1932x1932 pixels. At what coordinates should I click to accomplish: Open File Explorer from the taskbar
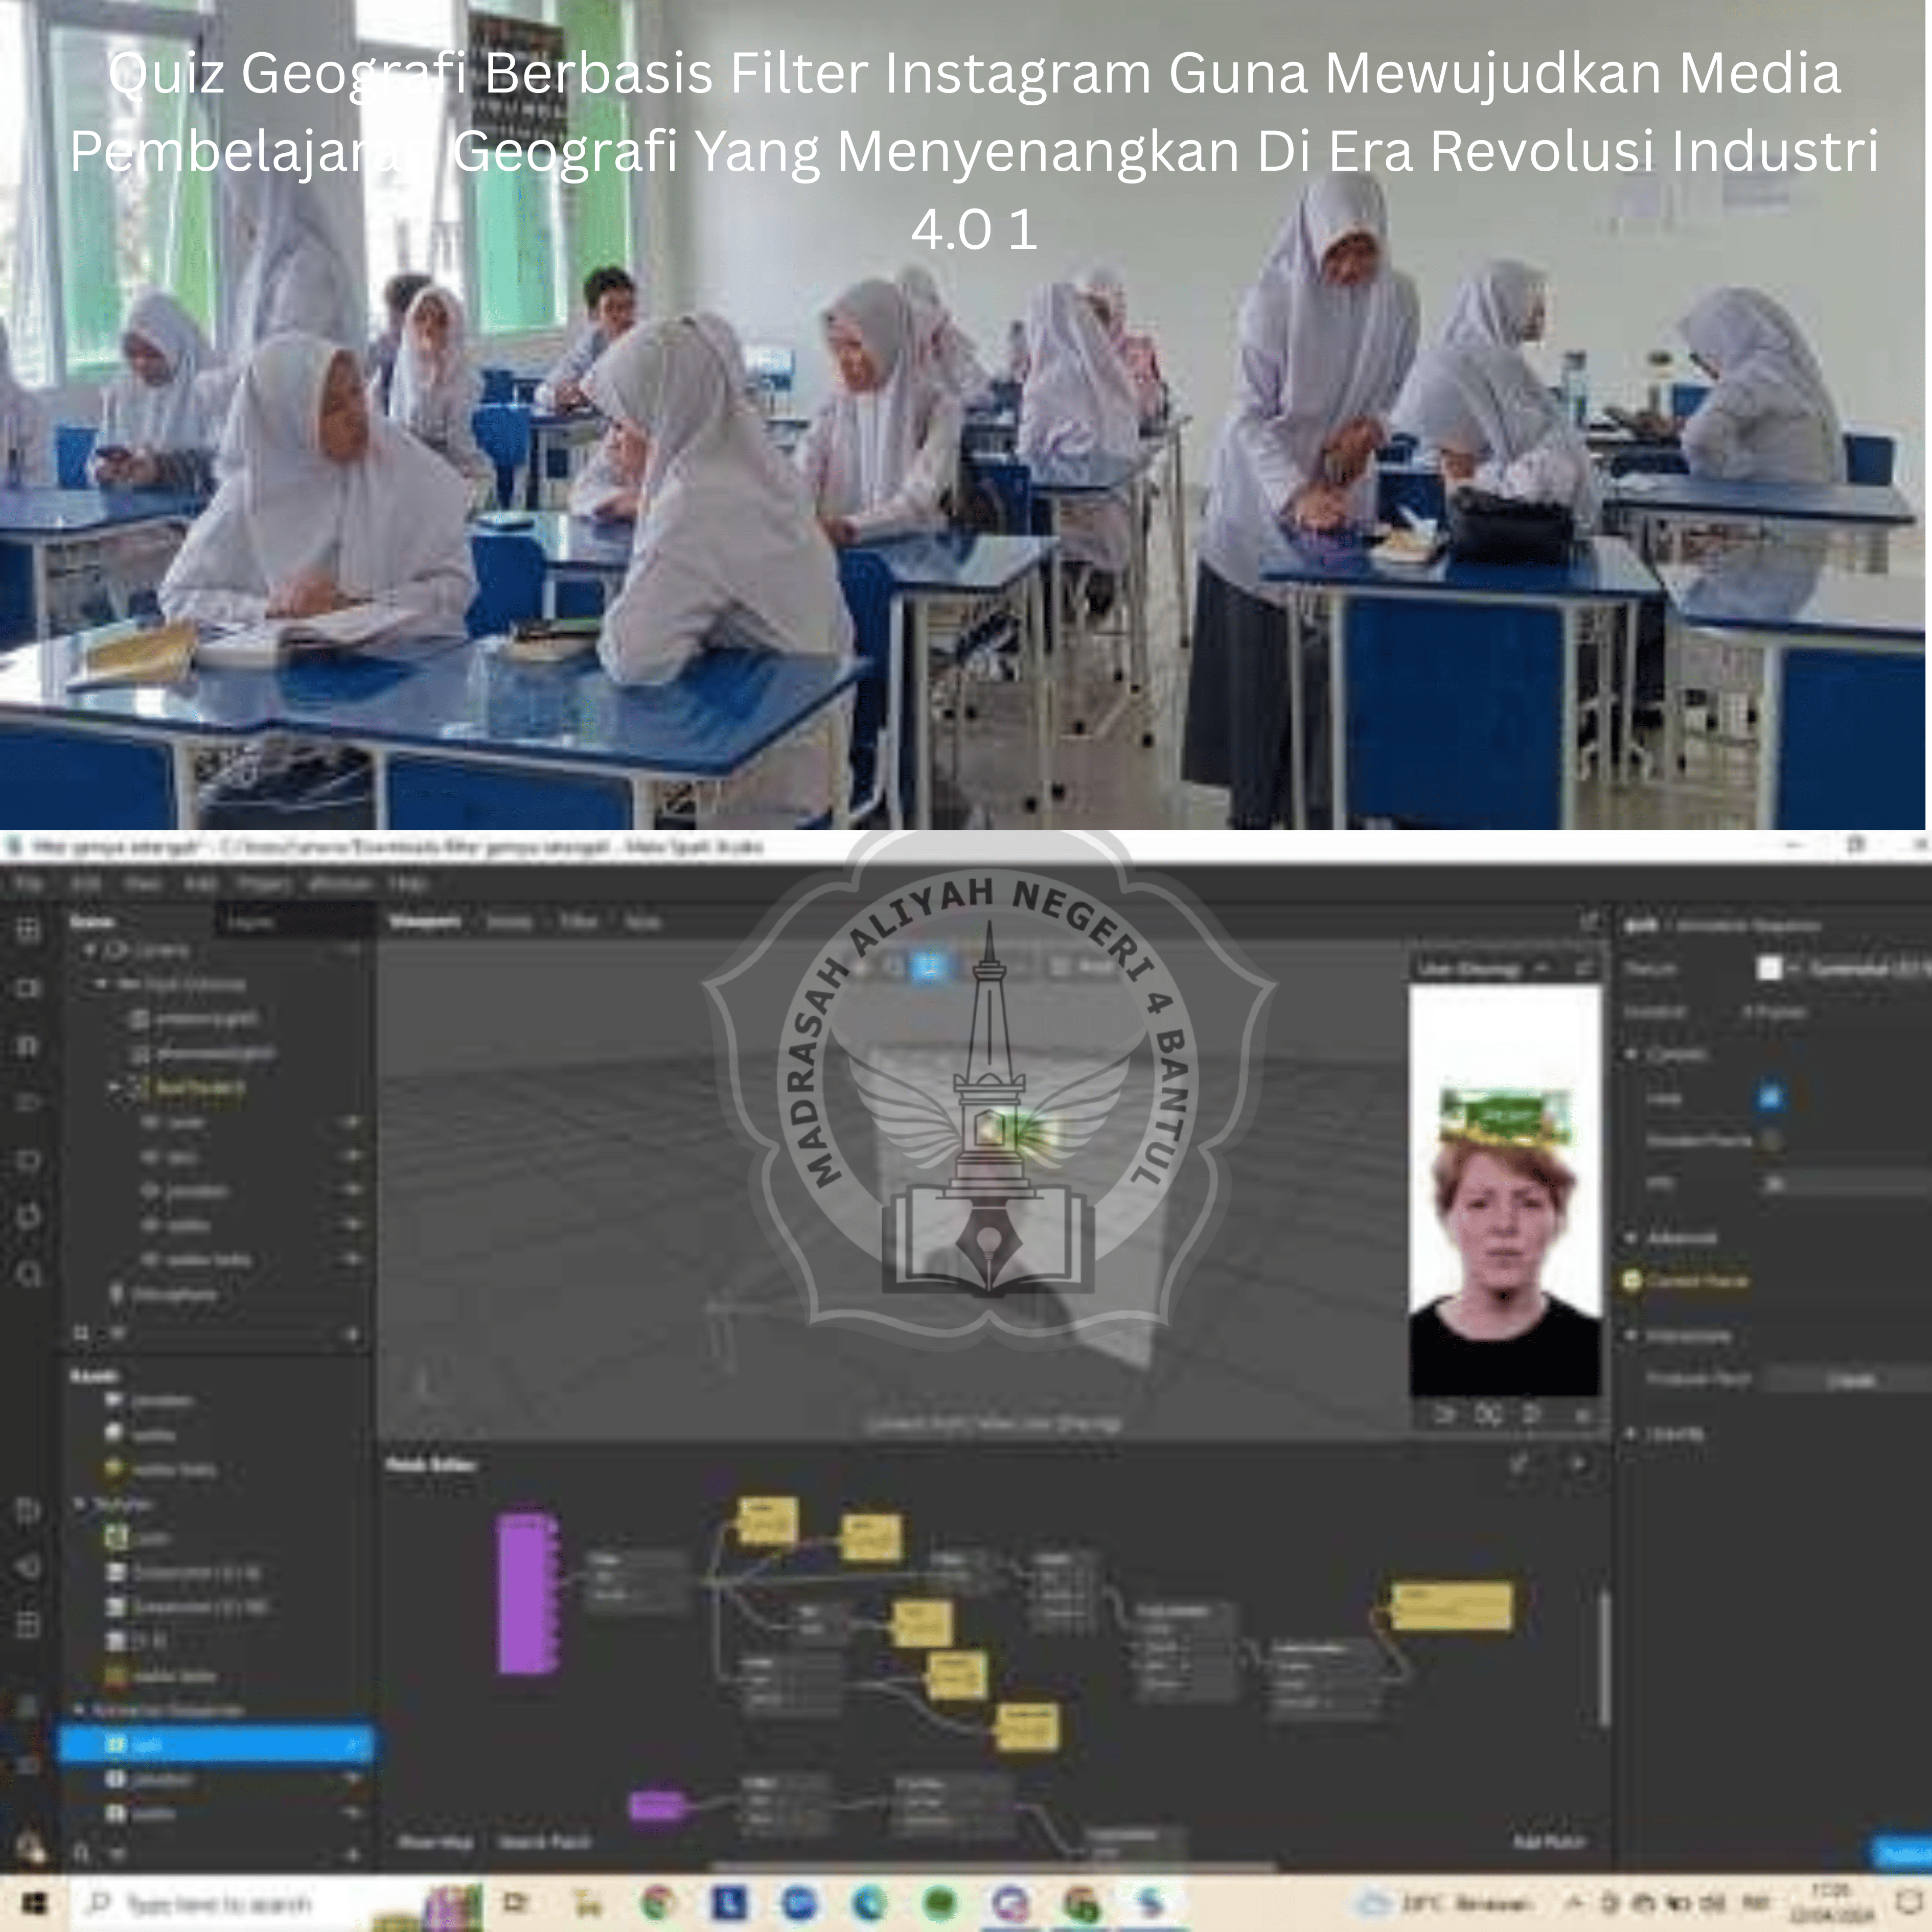tap(587, 1903)
